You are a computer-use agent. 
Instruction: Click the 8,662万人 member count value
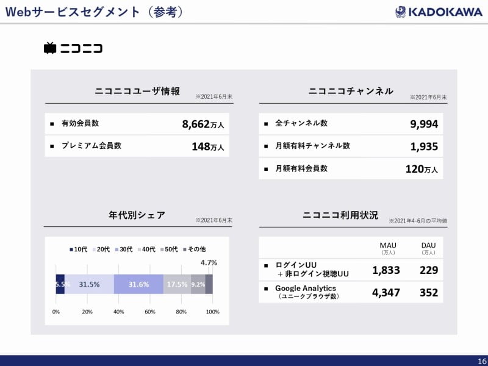(x=203, y=124)
